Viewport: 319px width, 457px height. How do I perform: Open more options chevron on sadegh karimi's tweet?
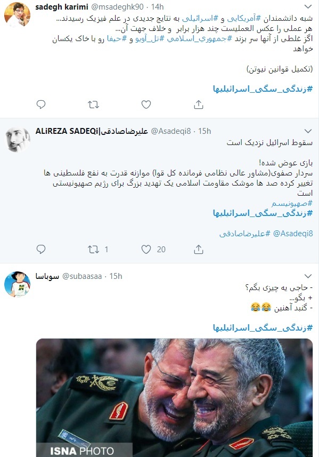pyautogui.click(x=308, y=7)
